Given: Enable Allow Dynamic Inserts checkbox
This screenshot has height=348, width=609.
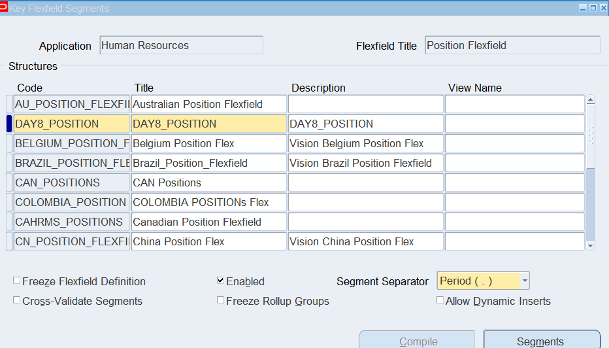Looking at the screenshot, I should coord(440,301).
